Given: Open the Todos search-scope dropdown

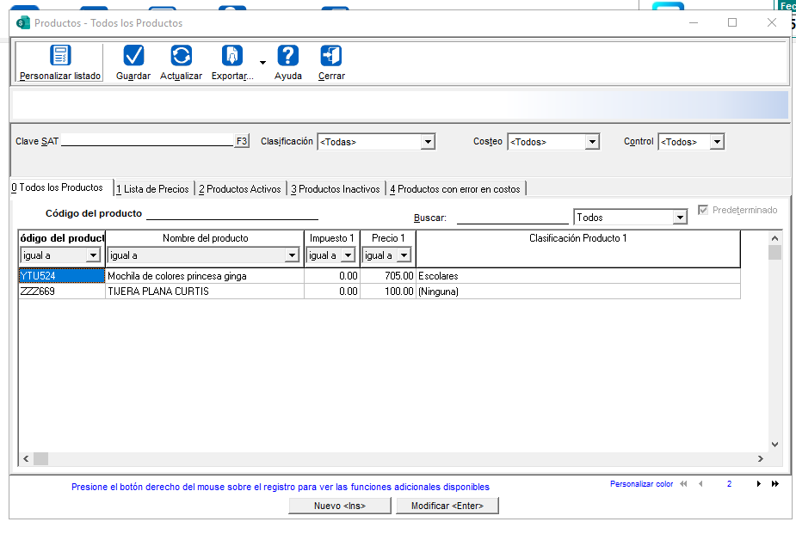Looking at the screenshot, I should point(680,218).
